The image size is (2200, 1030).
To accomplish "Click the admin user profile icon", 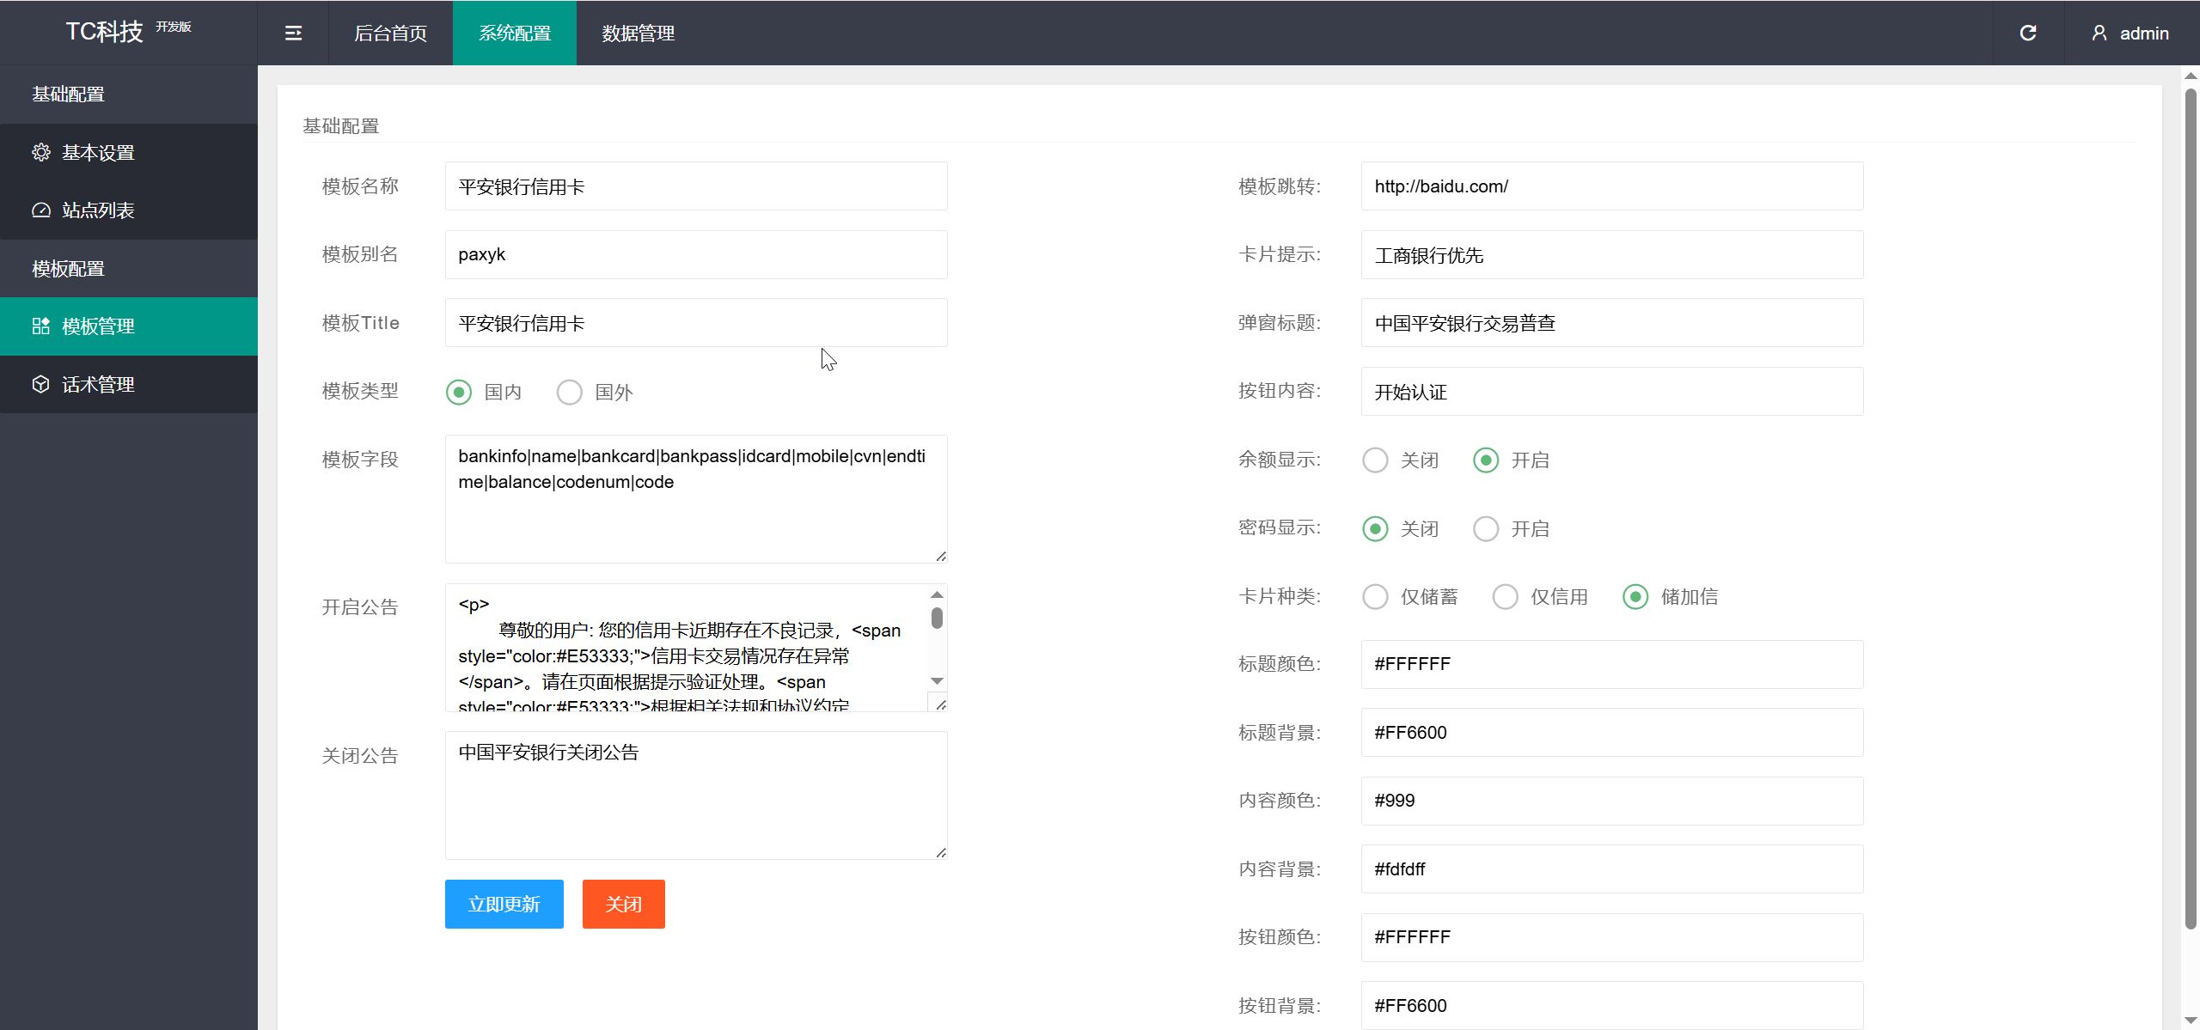I will pos(2099,34).
